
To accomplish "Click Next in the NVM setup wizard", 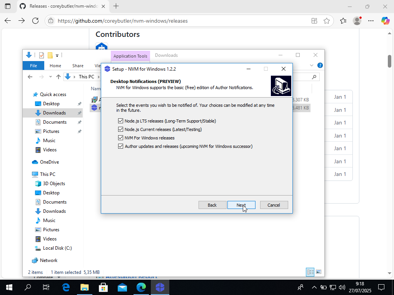I will pos(241,205).
